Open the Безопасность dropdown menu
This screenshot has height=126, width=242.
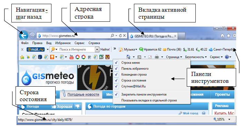pos(196,57)
